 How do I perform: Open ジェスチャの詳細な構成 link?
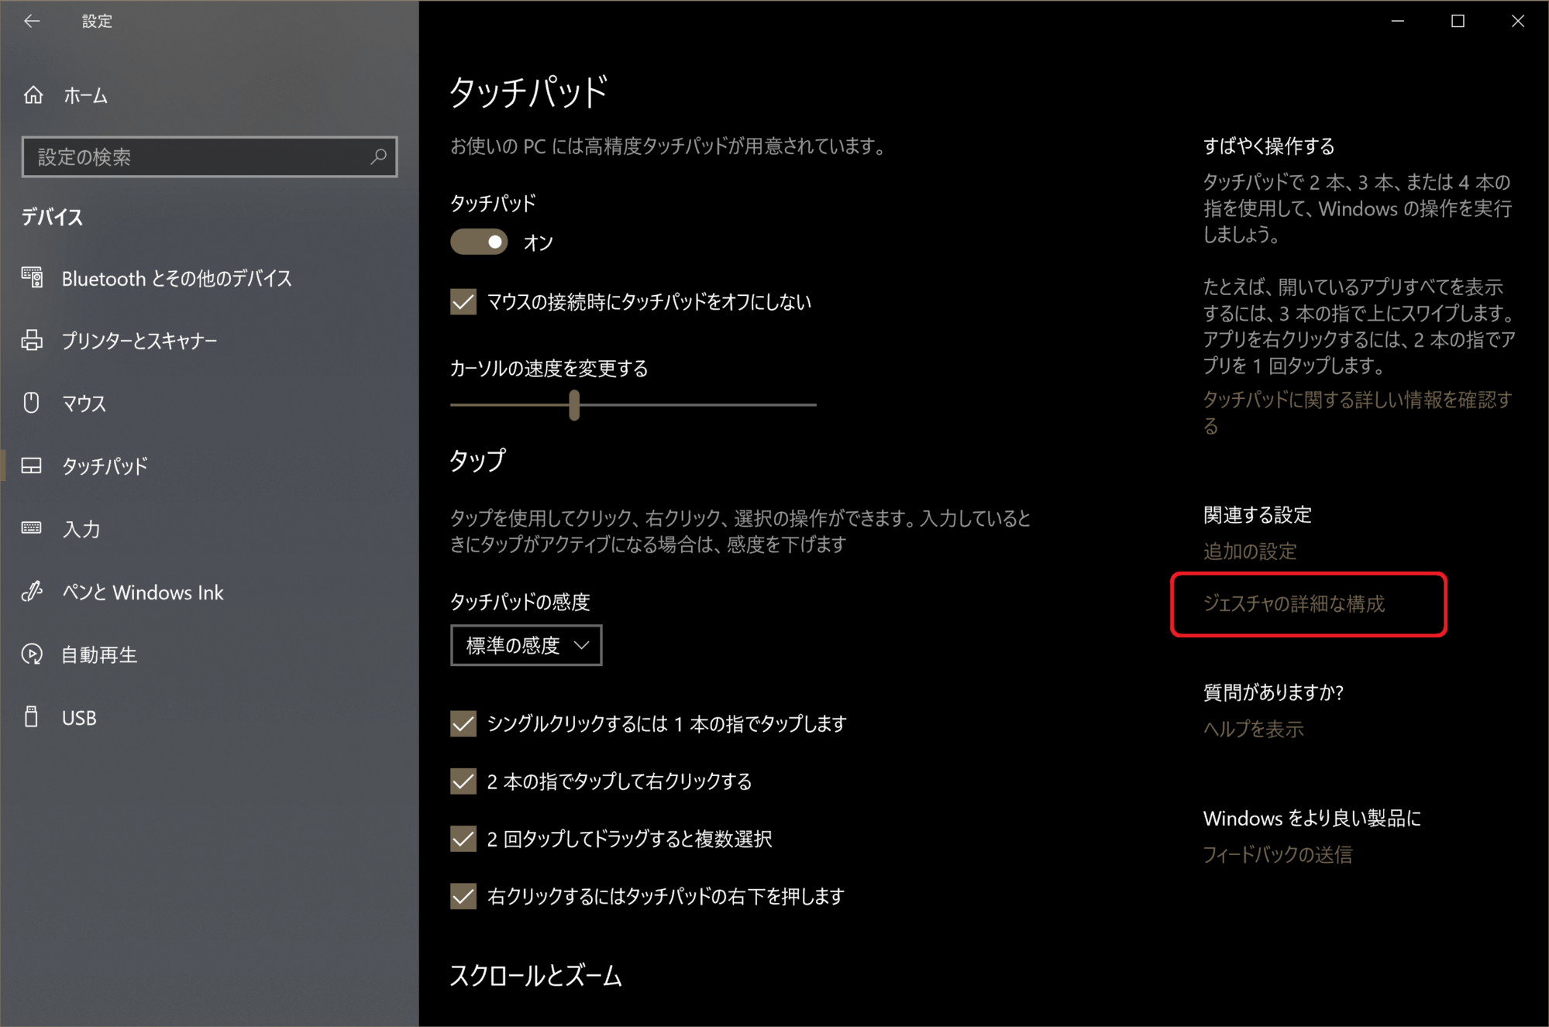point(1293,603)
